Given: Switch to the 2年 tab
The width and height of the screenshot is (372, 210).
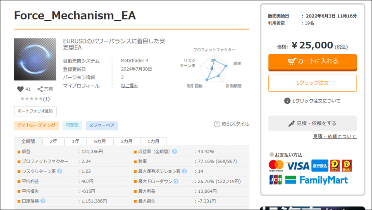Looking at the screenshot, I should tap(53, 141).
